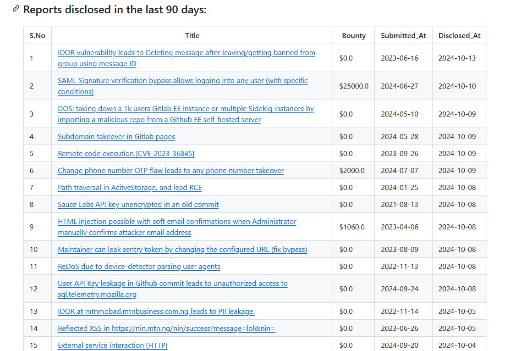510x351 pixels.
Task: Click the Disclosed_At column header
Action: coord(459,35)
